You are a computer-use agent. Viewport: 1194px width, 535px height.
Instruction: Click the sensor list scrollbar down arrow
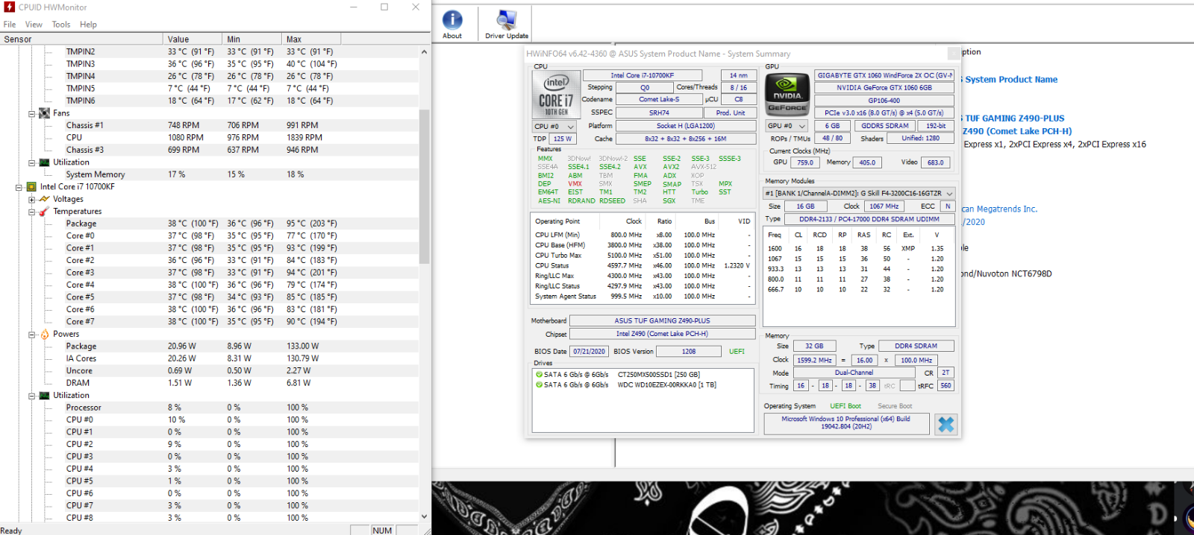point(424,516)
